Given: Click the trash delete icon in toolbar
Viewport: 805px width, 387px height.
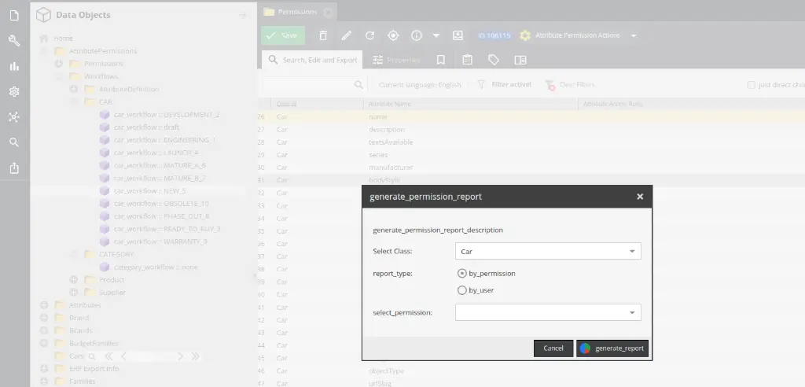Looking at the screenshot, I should tap(323, 35).
